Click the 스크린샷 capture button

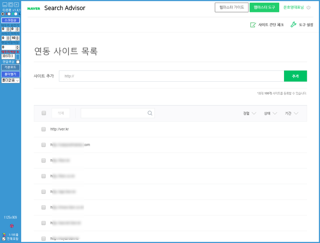coord(11,20)
